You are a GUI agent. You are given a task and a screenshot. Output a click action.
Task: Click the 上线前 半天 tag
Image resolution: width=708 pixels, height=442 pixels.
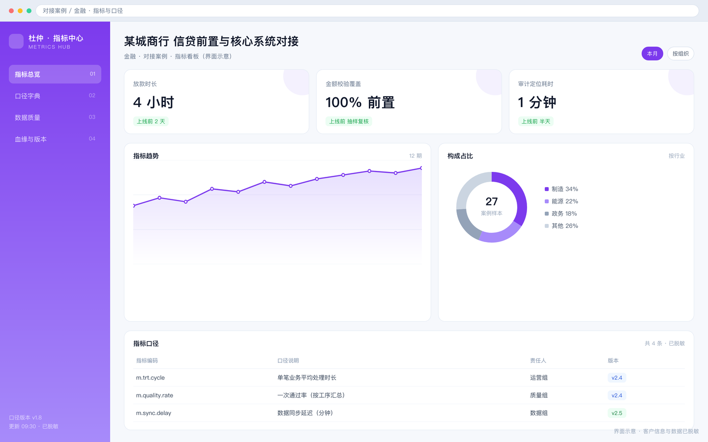(x=535, y=121)
